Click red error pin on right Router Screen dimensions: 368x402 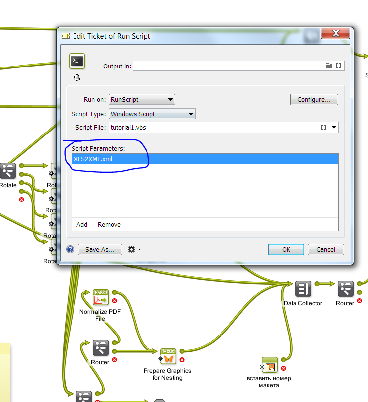pyautogui.click(x=359, y=301)
